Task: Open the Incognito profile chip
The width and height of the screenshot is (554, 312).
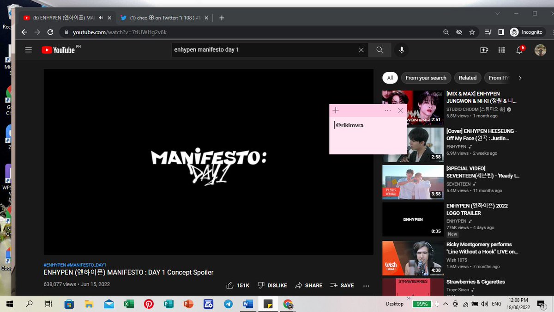Action: (x=526, y=32)
